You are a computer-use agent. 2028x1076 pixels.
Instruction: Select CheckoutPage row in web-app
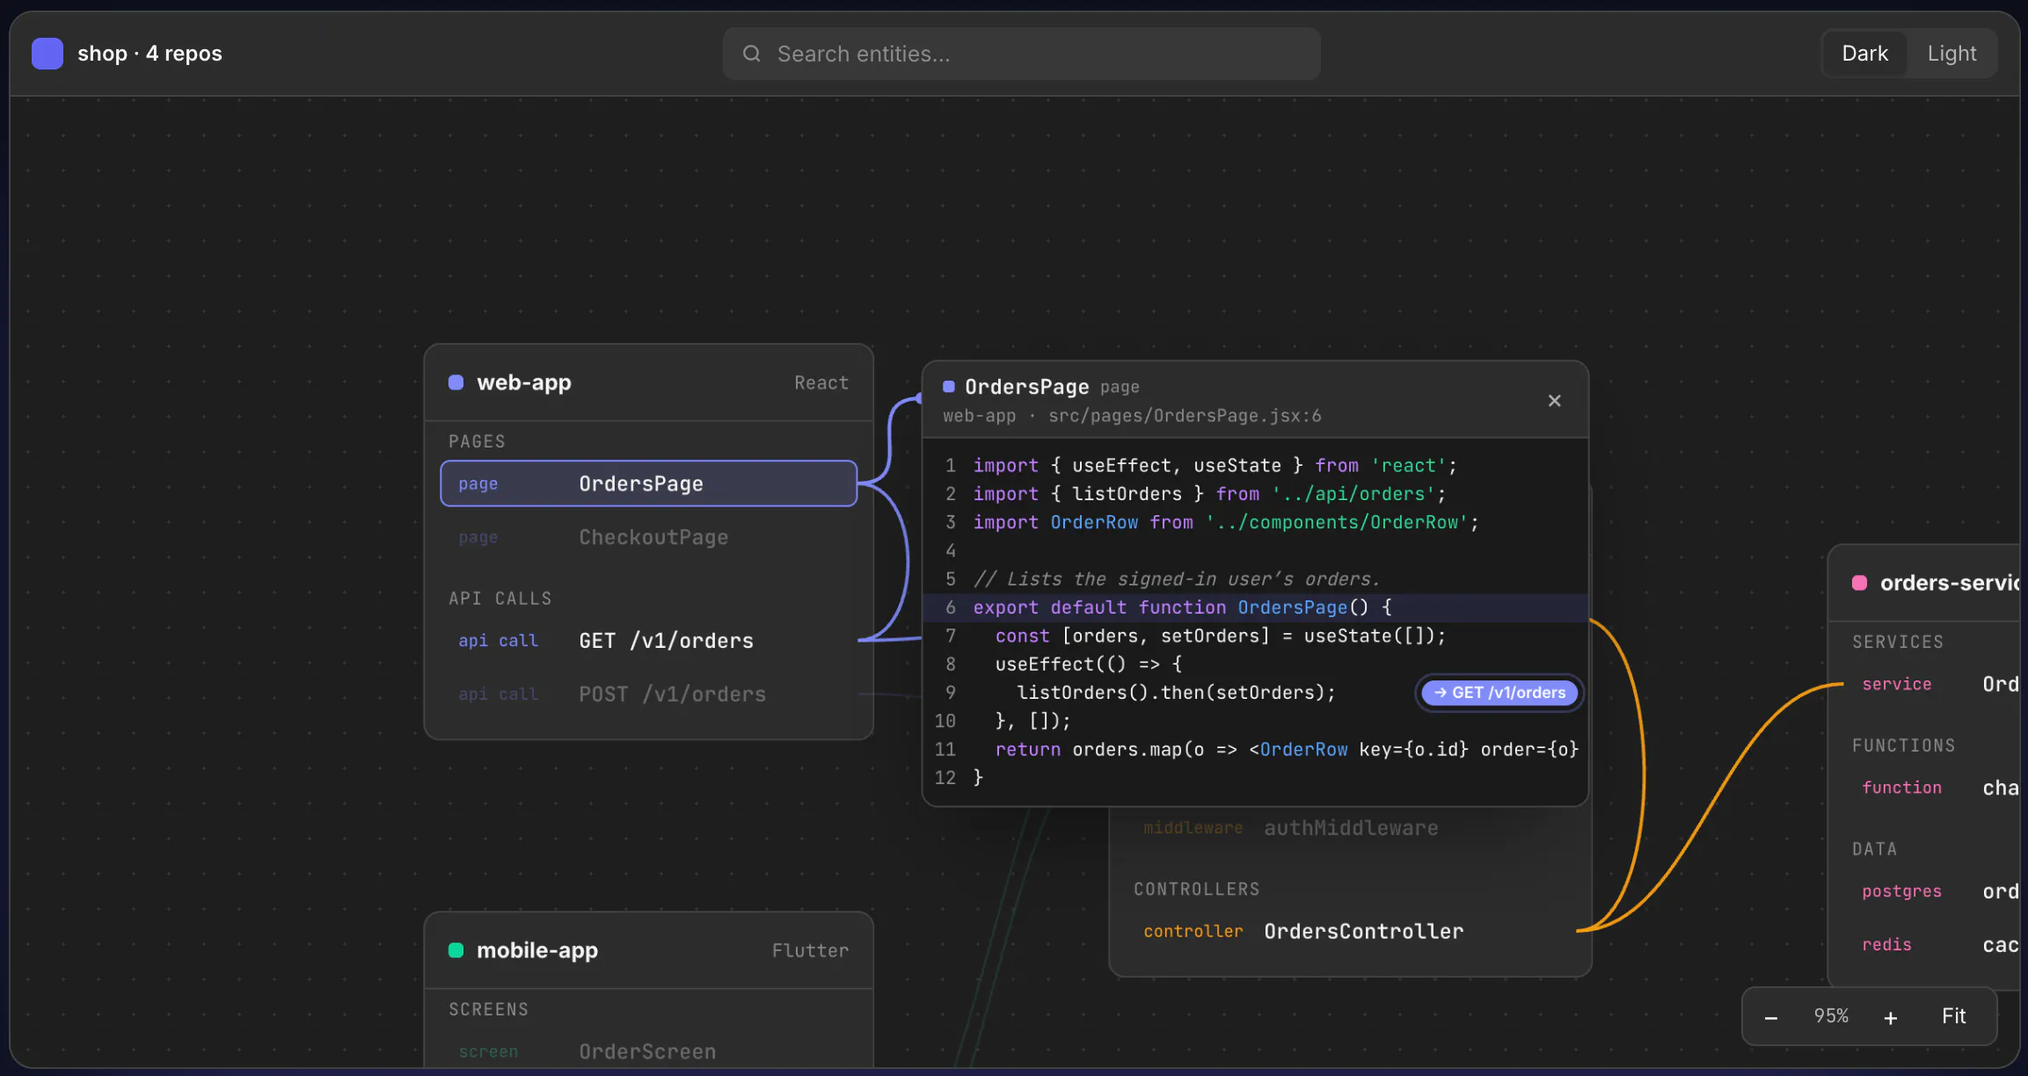648,537
